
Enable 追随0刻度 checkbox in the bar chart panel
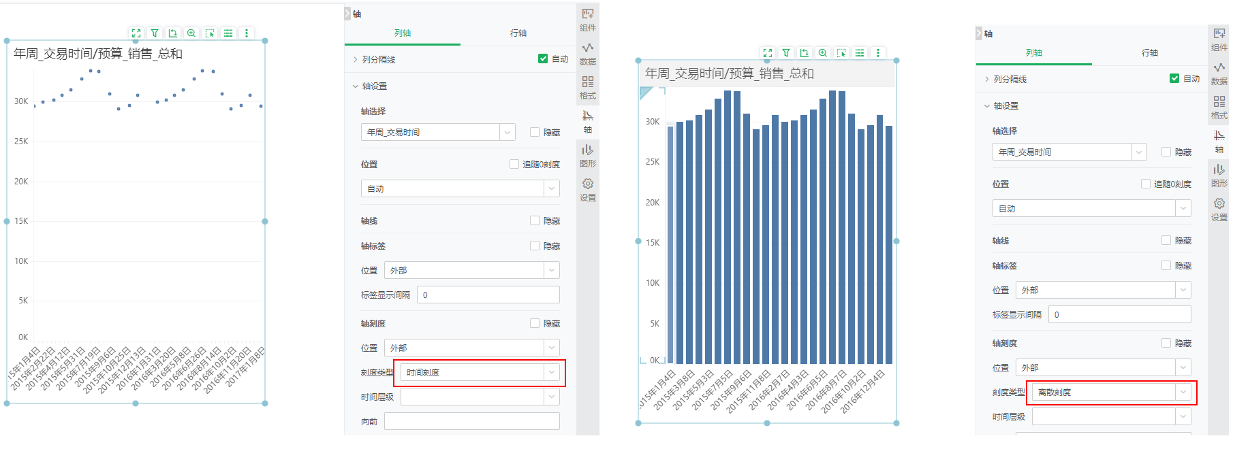(1146, 184)
